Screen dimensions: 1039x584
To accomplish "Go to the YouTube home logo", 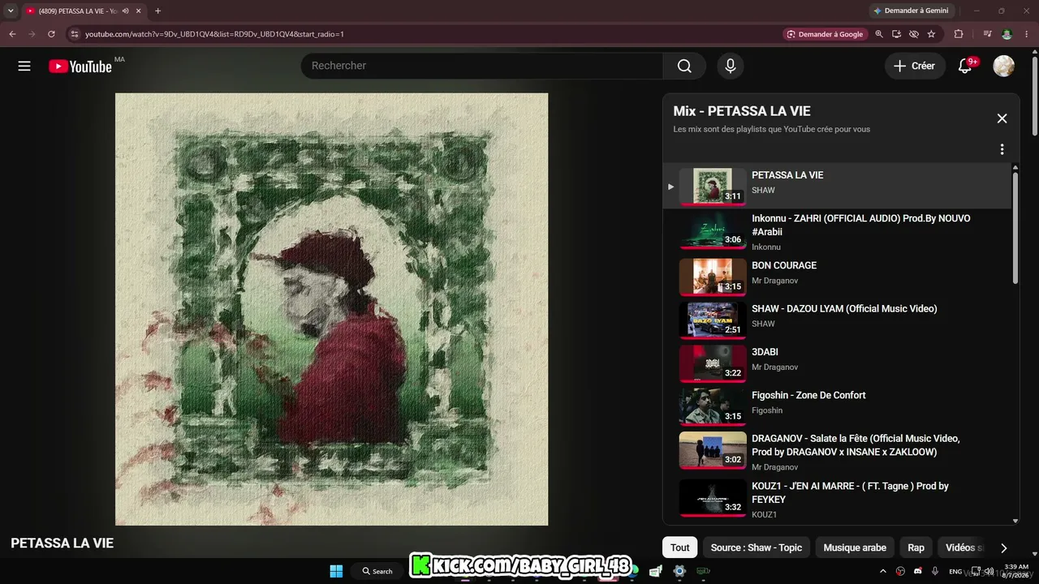I will click(x=80, y=67).
